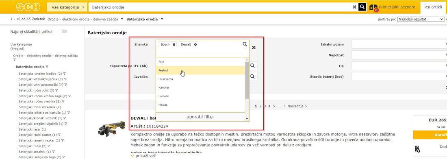Expand prikaži več in product description
The width and height of the screenshot is (447, 159).
[143, 156]
